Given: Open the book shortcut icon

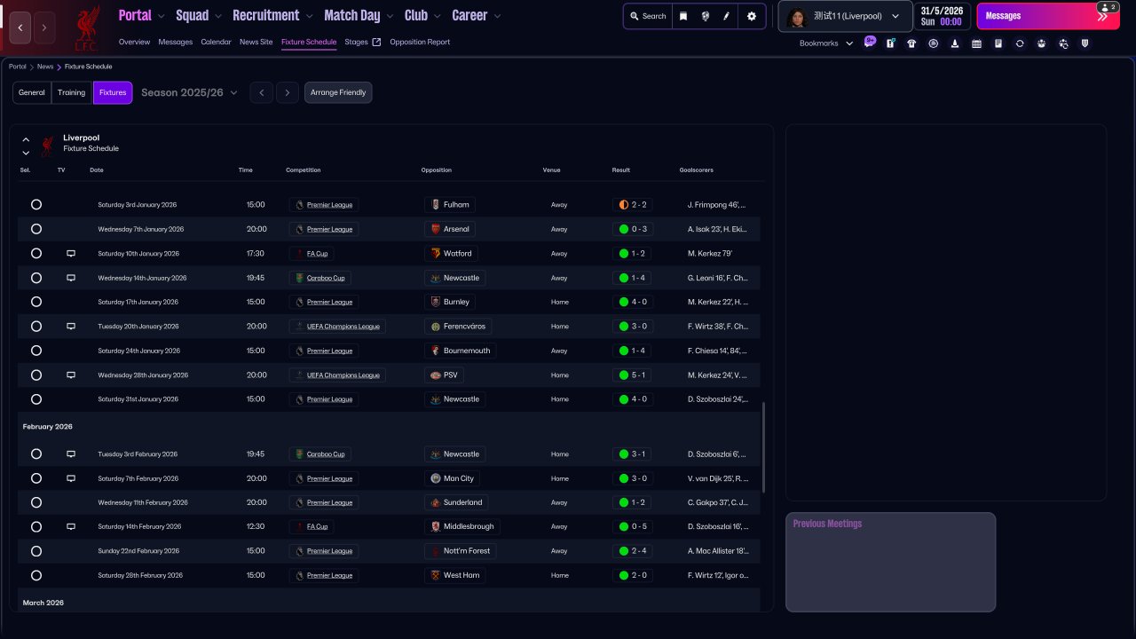Looking at the screenshot, I should [x=998, y=43].
